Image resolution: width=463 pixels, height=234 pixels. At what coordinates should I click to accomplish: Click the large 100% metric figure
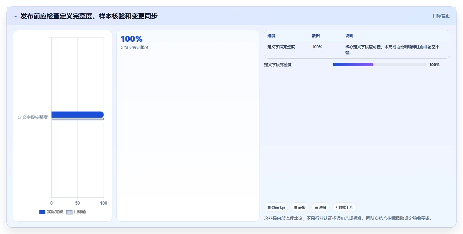[x=132, y=39]
